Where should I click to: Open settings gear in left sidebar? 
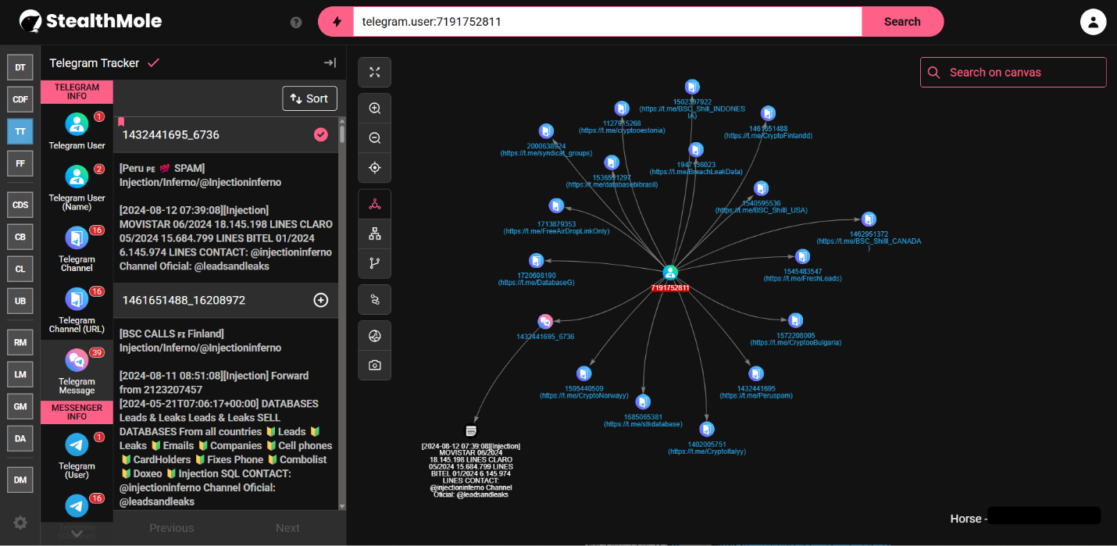[x=20, y=523]
